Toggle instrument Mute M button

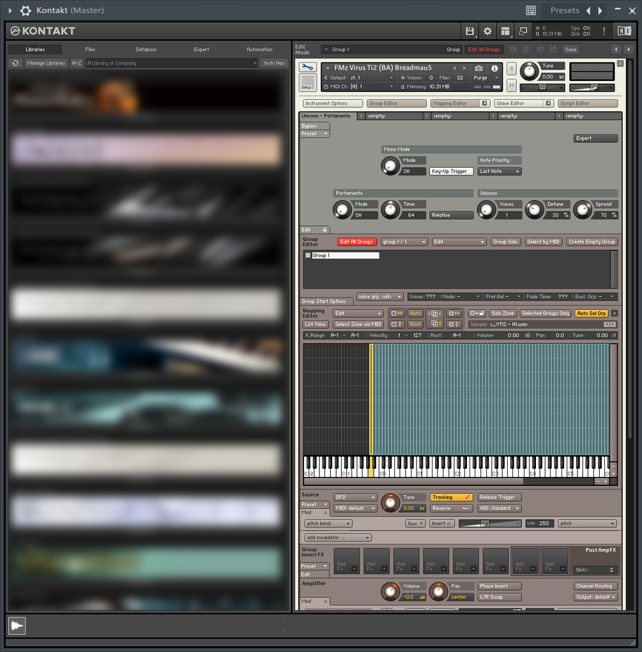coord(511,85)
